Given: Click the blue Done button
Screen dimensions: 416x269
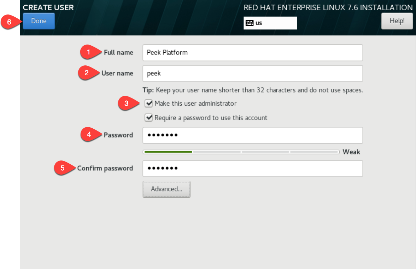Looking at the screenshot, I should click(x=39, y=21).
